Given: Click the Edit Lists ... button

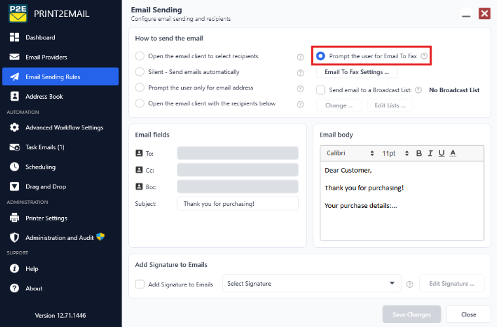Looking at the screenshot, I should (x=390, y=105).
